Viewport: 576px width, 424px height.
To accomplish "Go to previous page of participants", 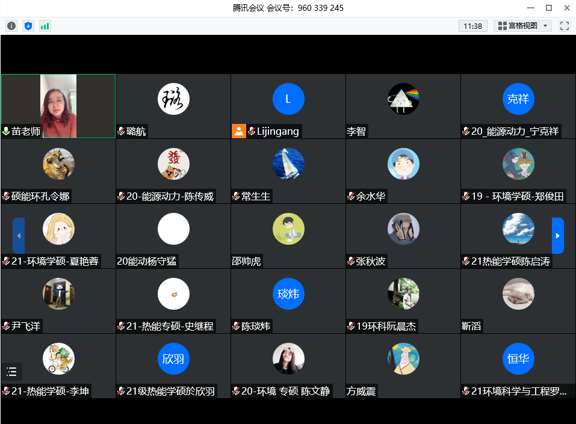I will coord(19,236).
